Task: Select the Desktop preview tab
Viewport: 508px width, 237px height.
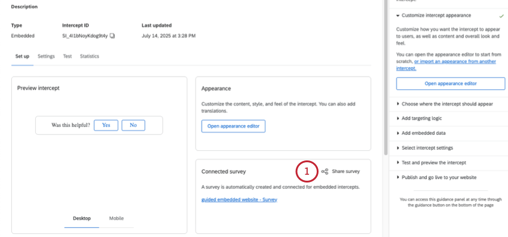Action: [82, 218]
